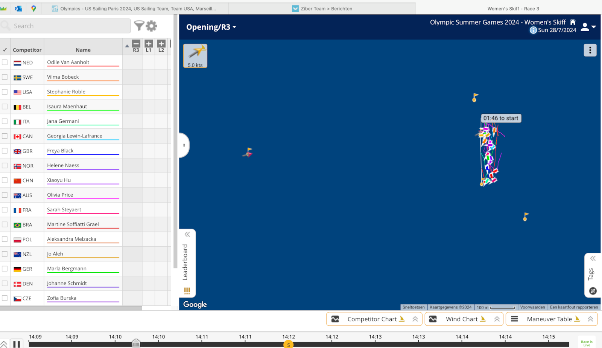
Task: Click the info icon next to Sun 28/7/2024
Action: (x=533, y=30)
